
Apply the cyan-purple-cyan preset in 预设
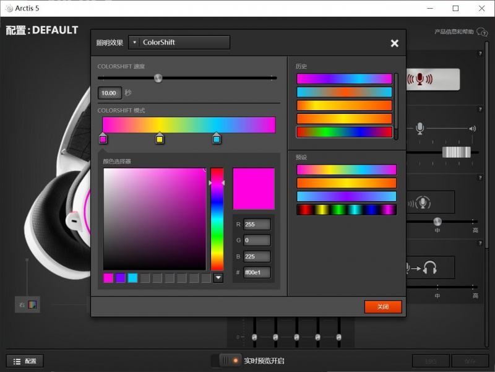[346, 196]
